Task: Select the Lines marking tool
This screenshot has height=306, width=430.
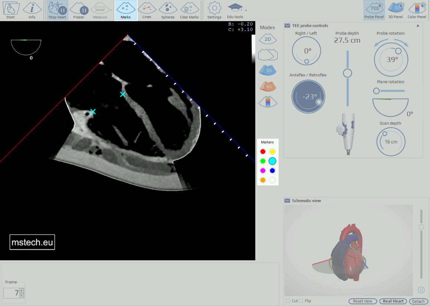Action: pyautogui.click(x=147, y=10)
